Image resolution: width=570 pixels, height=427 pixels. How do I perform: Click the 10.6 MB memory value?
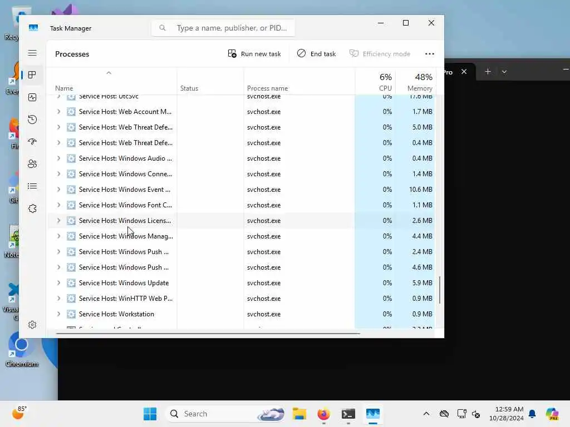421,190
